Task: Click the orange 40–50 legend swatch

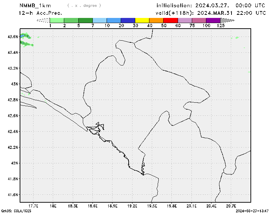Action: (x=156, y=20)
